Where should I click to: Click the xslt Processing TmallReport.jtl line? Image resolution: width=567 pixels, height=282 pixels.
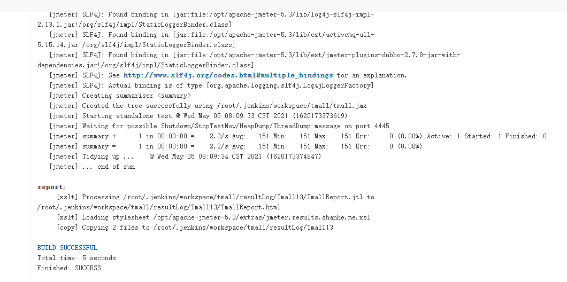point(215,197)
